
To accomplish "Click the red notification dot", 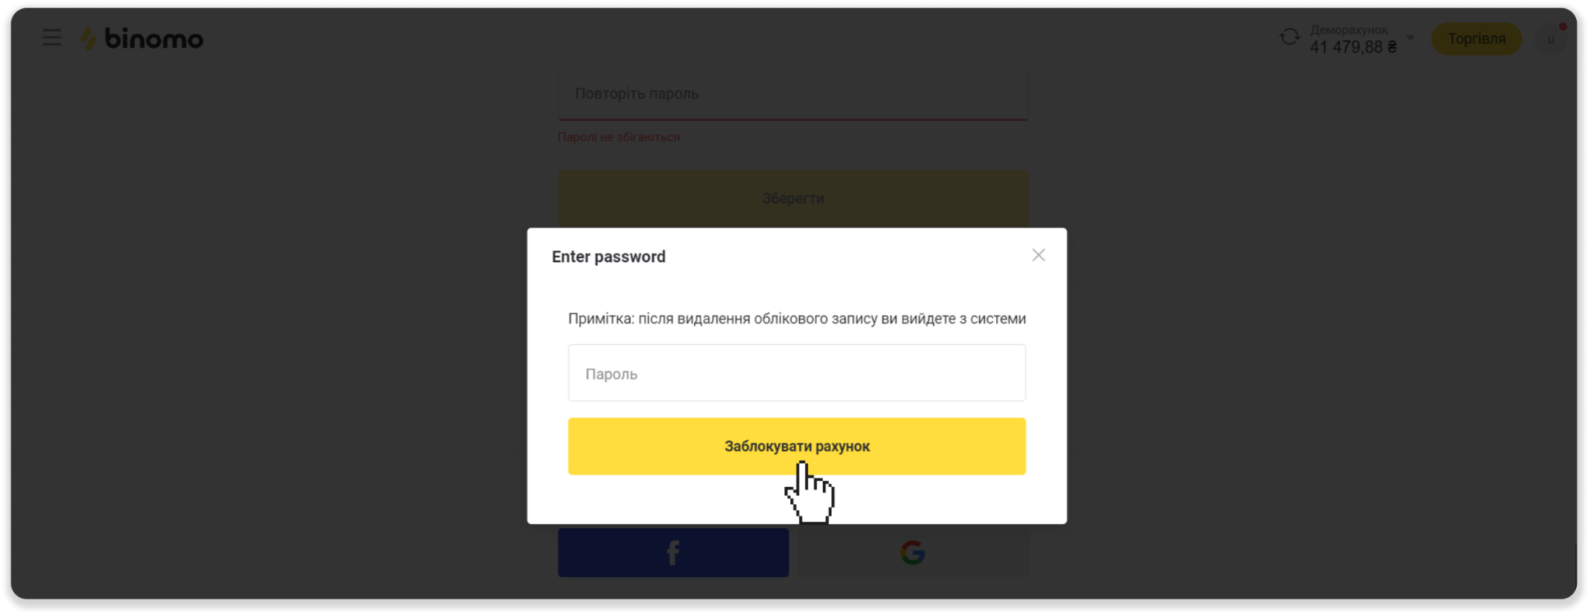I will coord(1563,27).
